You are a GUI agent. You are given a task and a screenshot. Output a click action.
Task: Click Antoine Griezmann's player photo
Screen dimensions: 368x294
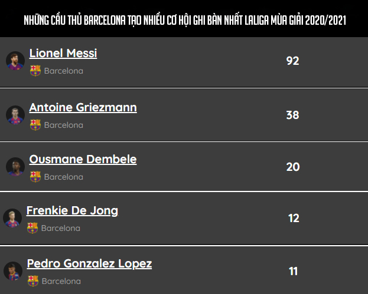[15, 115]
